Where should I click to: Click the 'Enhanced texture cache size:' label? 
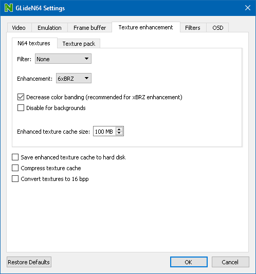(x=53, y=132)
